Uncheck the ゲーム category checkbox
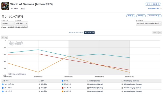The height and width of the screenshot is (94, 163). [x=63, y=81]
